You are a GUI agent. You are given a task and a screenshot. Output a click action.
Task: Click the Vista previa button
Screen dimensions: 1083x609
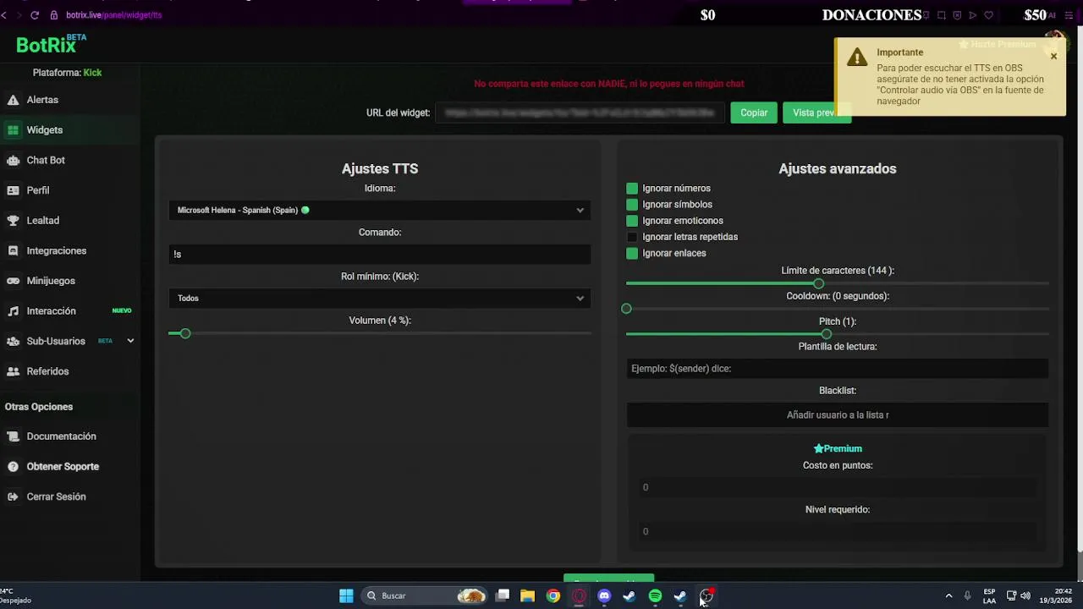click(x=816, y=112)
